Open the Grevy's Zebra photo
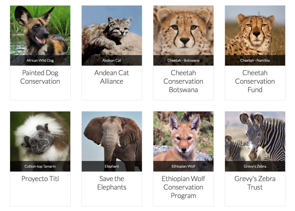The width and height of the screenshot is (295, 211). [255, 136]
